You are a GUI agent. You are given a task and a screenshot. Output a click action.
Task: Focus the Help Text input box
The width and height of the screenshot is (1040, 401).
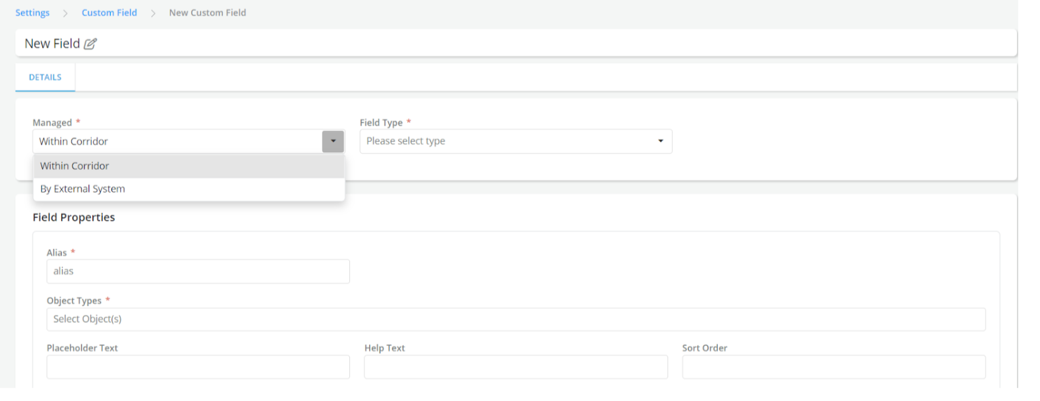[515, 367]
